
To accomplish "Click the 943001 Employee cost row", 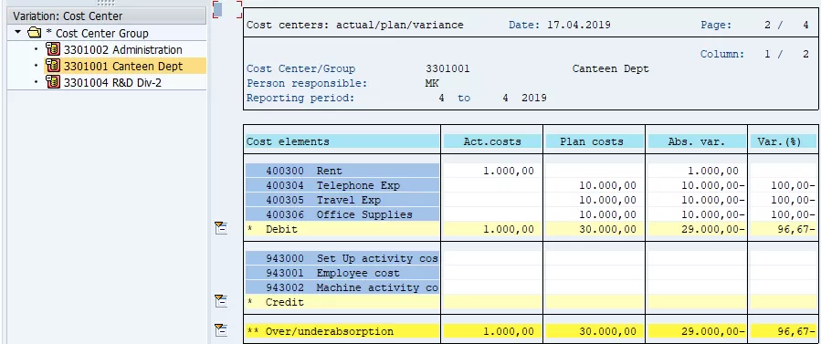I will click(342, 273).
